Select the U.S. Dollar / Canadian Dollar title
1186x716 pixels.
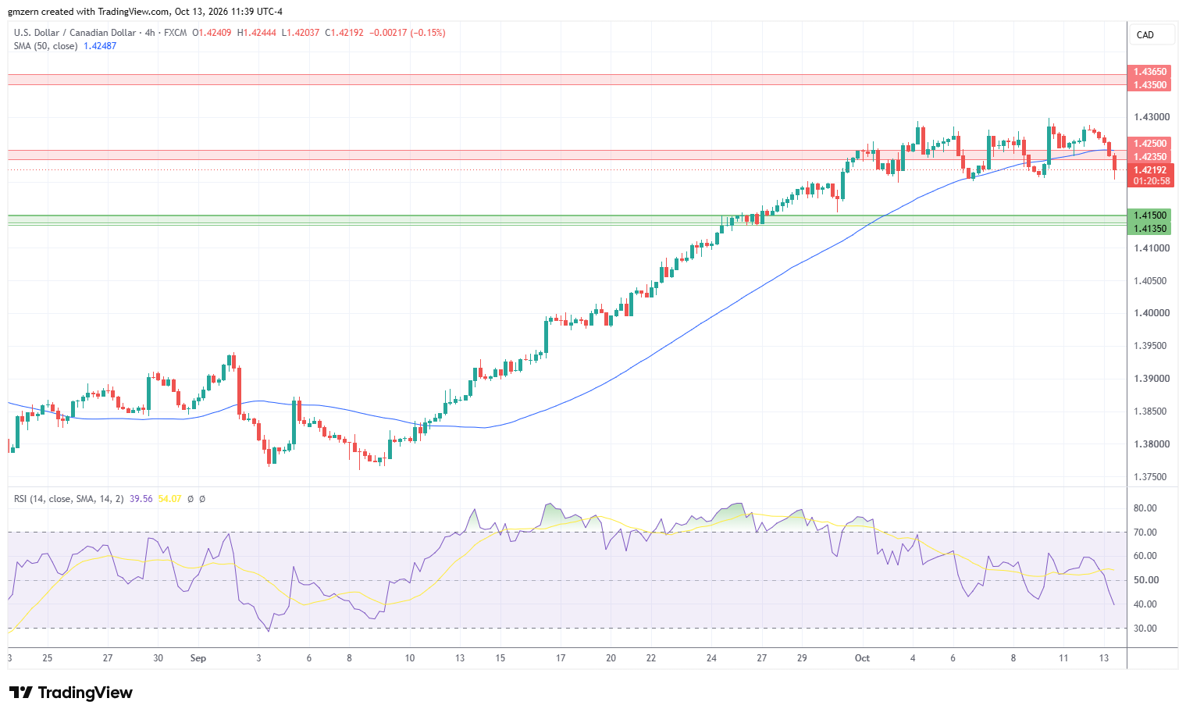[74, 33]
